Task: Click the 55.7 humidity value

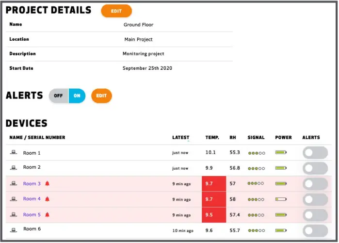Action: point(235,230)
